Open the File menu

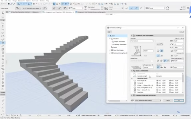(2, 1)
